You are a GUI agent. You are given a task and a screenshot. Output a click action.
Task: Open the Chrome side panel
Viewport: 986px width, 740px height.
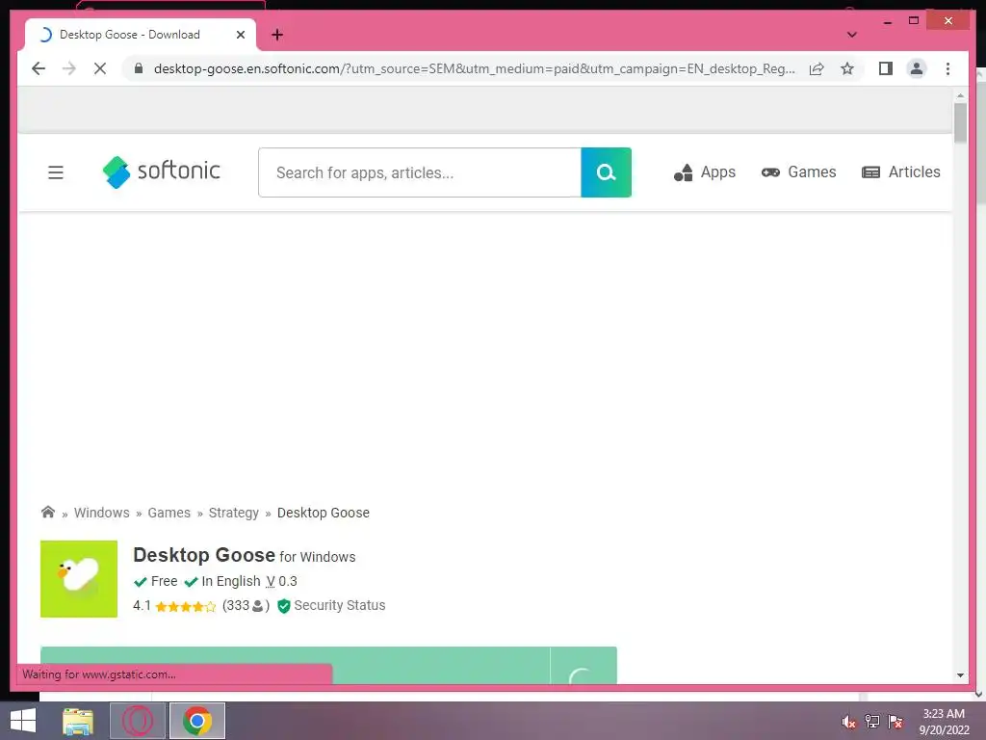[x=886, y=68]
